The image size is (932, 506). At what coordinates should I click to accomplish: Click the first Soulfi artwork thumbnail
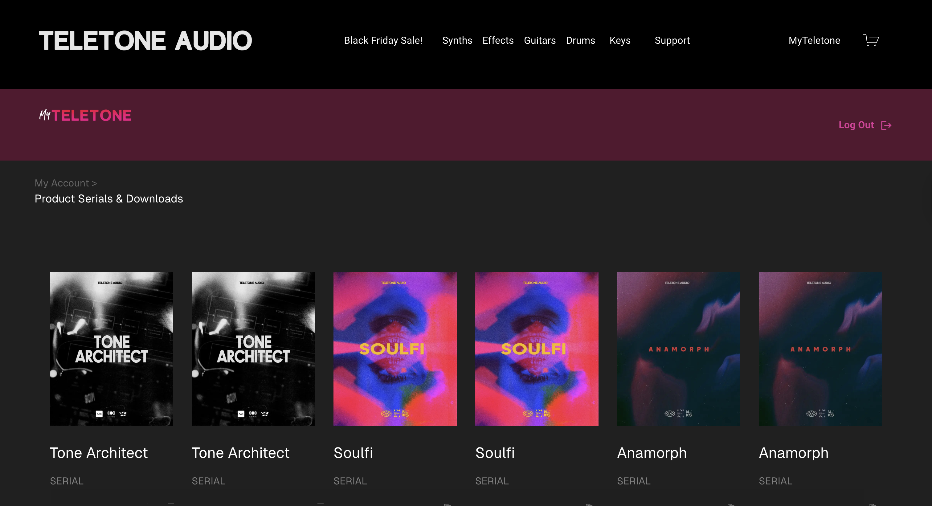pos(395,349)
